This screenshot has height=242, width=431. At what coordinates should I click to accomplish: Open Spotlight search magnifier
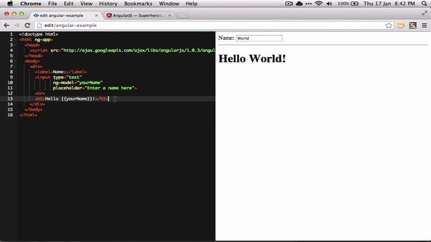pyautogui.click(x=424, y=3)
